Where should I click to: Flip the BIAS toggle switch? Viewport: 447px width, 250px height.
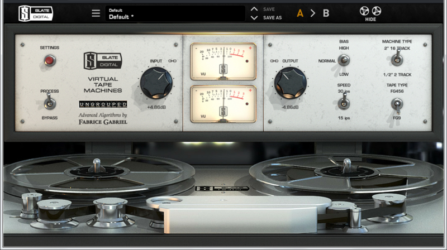(x=344, y=60)
